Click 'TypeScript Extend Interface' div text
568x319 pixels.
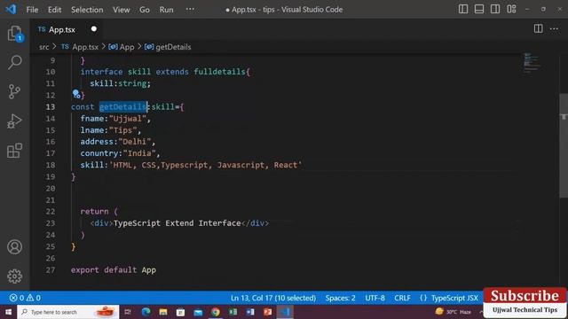[x=177, y=223]
